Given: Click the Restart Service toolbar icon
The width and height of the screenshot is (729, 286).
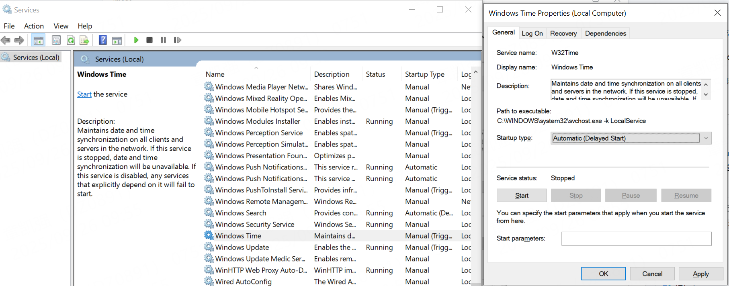Looking at the screenshot, I should (x=177, y=40).
